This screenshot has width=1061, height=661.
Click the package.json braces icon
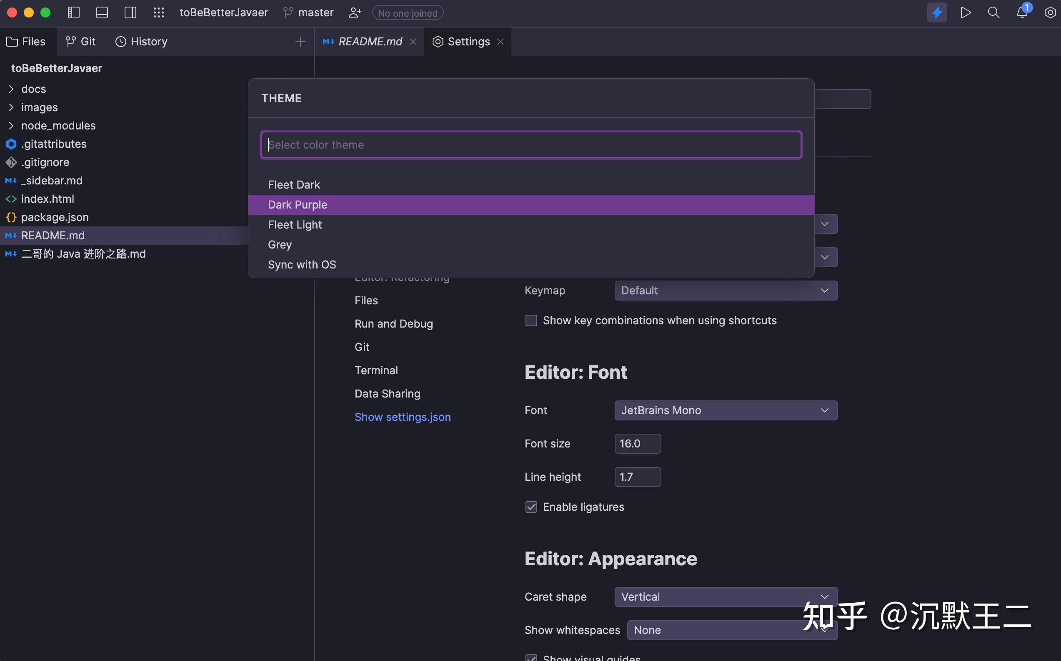click(x=11, y=217)
